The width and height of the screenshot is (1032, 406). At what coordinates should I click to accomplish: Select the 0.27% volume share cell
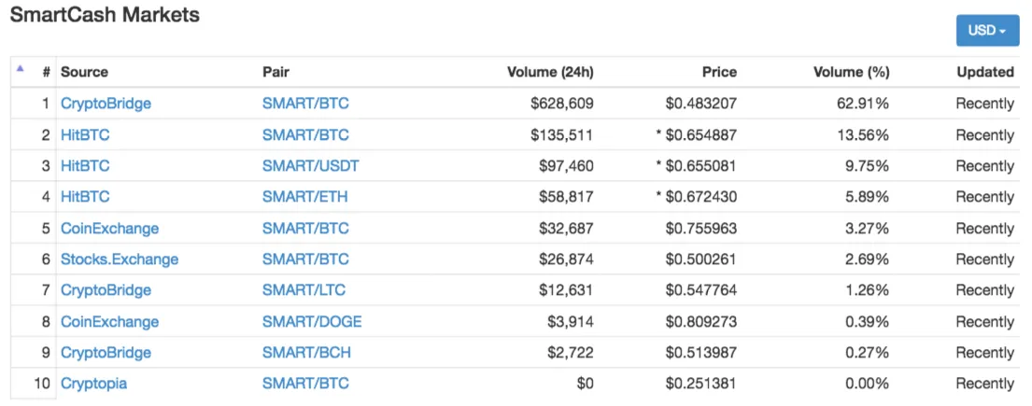click(x=867, y=353)
